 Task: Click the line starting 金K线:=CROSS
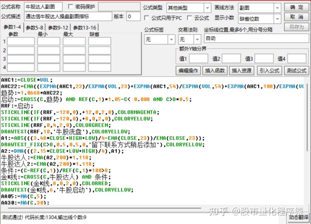[x=56, y=177]
